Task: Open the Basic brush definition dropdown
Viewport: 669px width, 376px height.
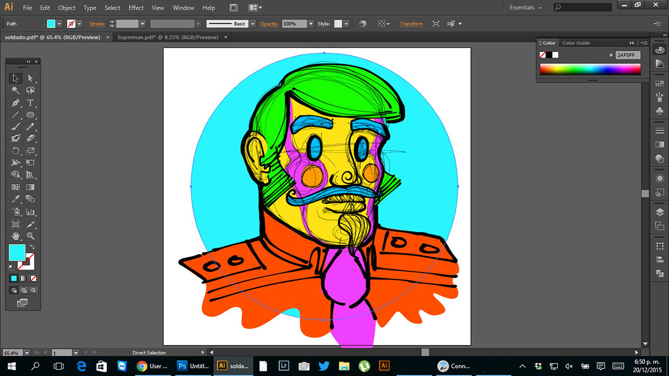Action: point(252,24)
